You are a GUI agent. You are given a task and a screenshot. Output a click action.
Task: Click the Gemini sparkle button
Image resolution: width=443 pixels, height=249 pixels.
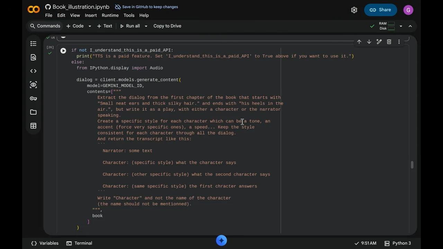[221, 240]
